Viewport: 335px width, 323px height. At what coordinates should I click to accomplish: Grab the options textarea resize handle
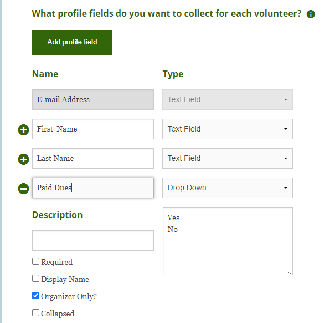(289, 271)
